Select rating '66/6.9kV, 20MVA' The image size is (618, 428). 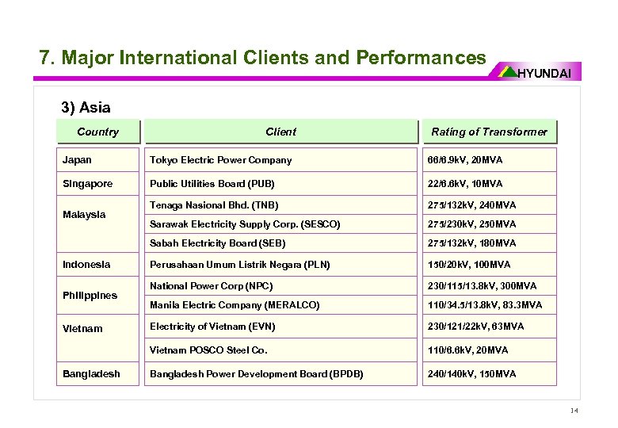(490, 159)
